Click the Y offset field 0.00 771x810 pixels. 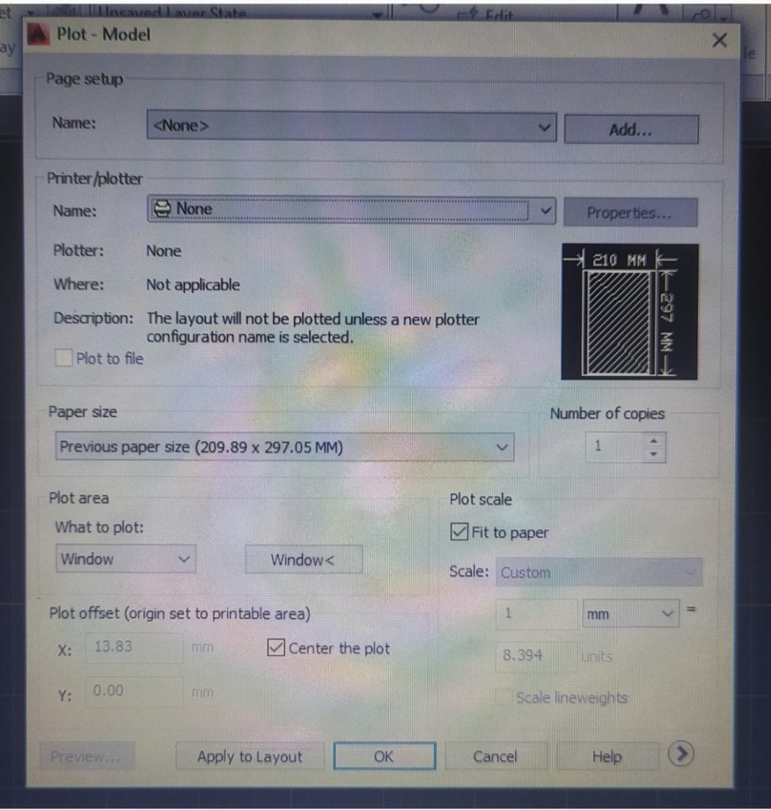click(x=134, y=691)
